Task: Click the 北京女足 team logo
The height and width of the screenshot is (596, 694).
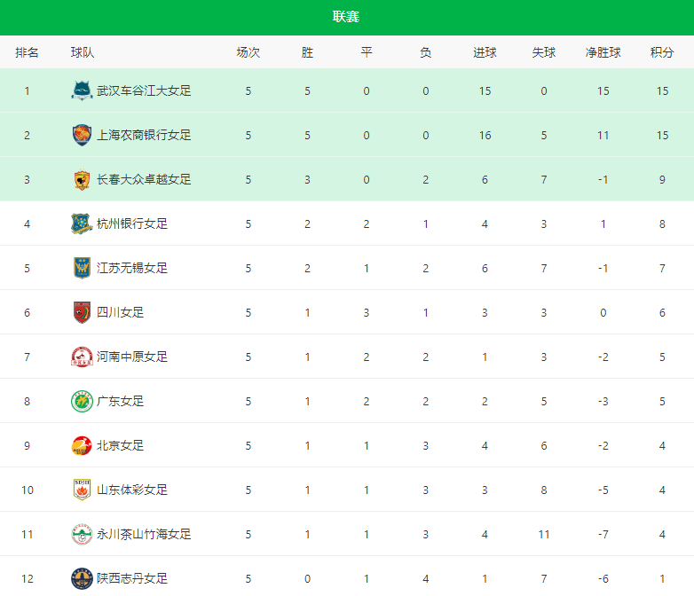Action: pos(82,445)
